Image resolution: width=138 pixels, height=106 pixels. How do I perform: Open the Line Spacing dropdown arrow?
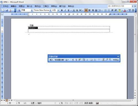point(102,10)
